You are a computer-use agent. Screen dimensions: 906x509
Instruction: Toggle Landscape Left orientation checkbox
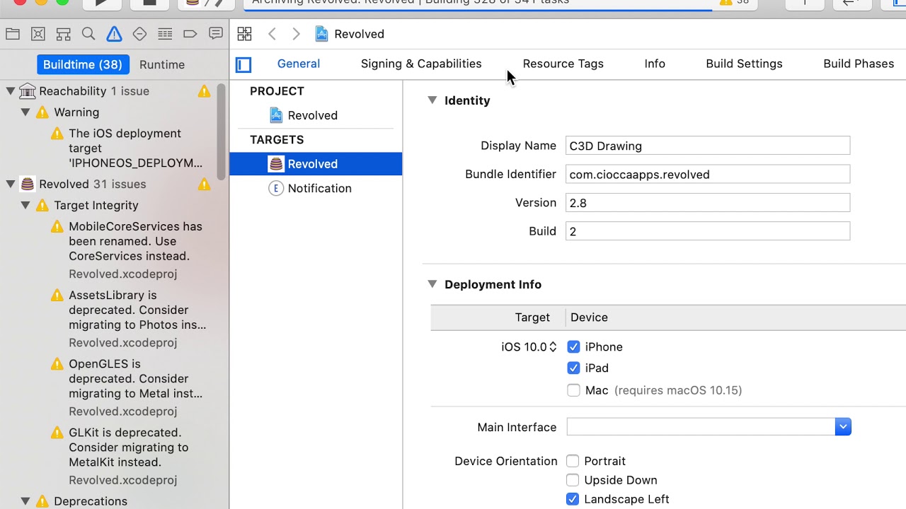click(x=573, y=499)
